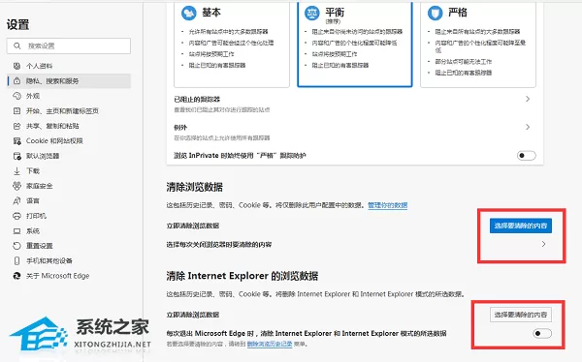Viewport: 582px width, 362px height.
Task: Toggle InPrivate strict tracking prevention switch
Action: pos(526,155)
